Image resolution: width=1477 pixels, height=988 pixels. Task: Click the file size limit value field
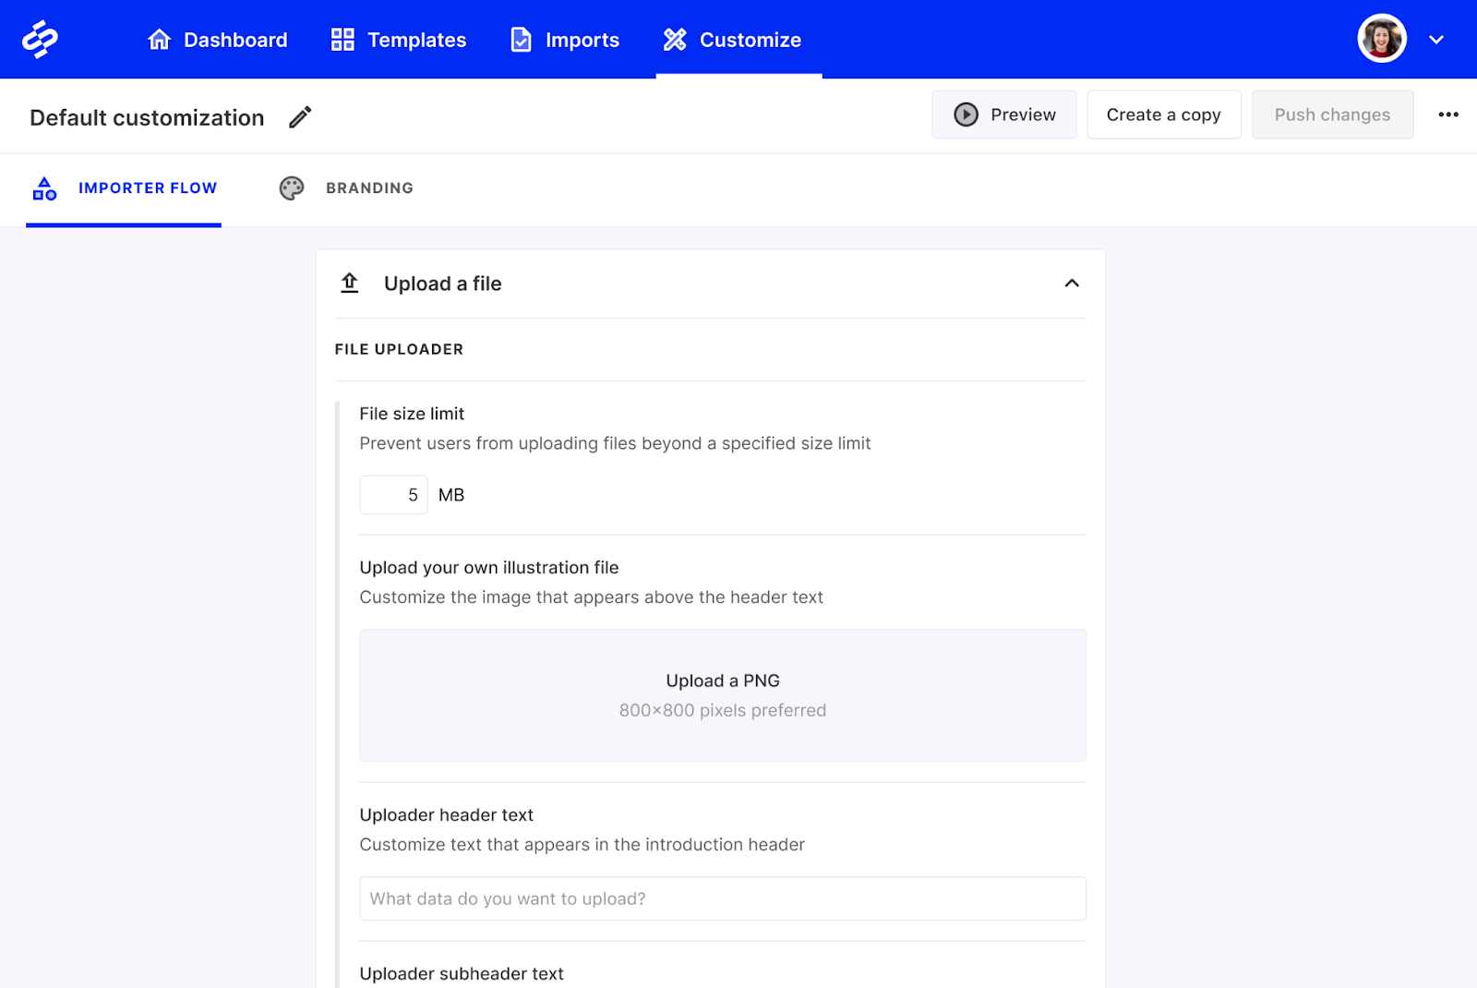tap(393, 494)
